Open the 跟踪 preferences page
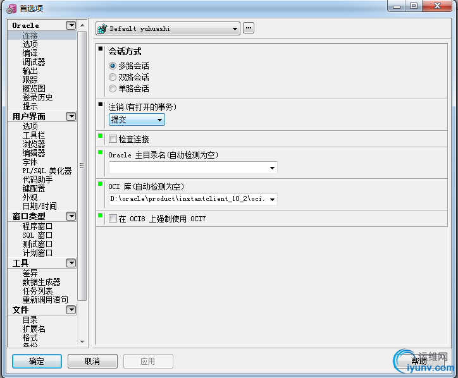Viewport: 458px width, 378px height. (30, 80)
